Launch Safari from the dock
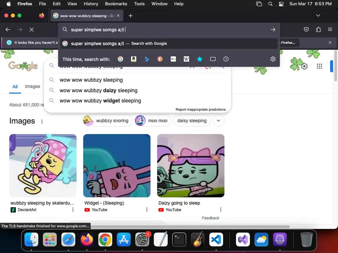 (x=68, y=239)
